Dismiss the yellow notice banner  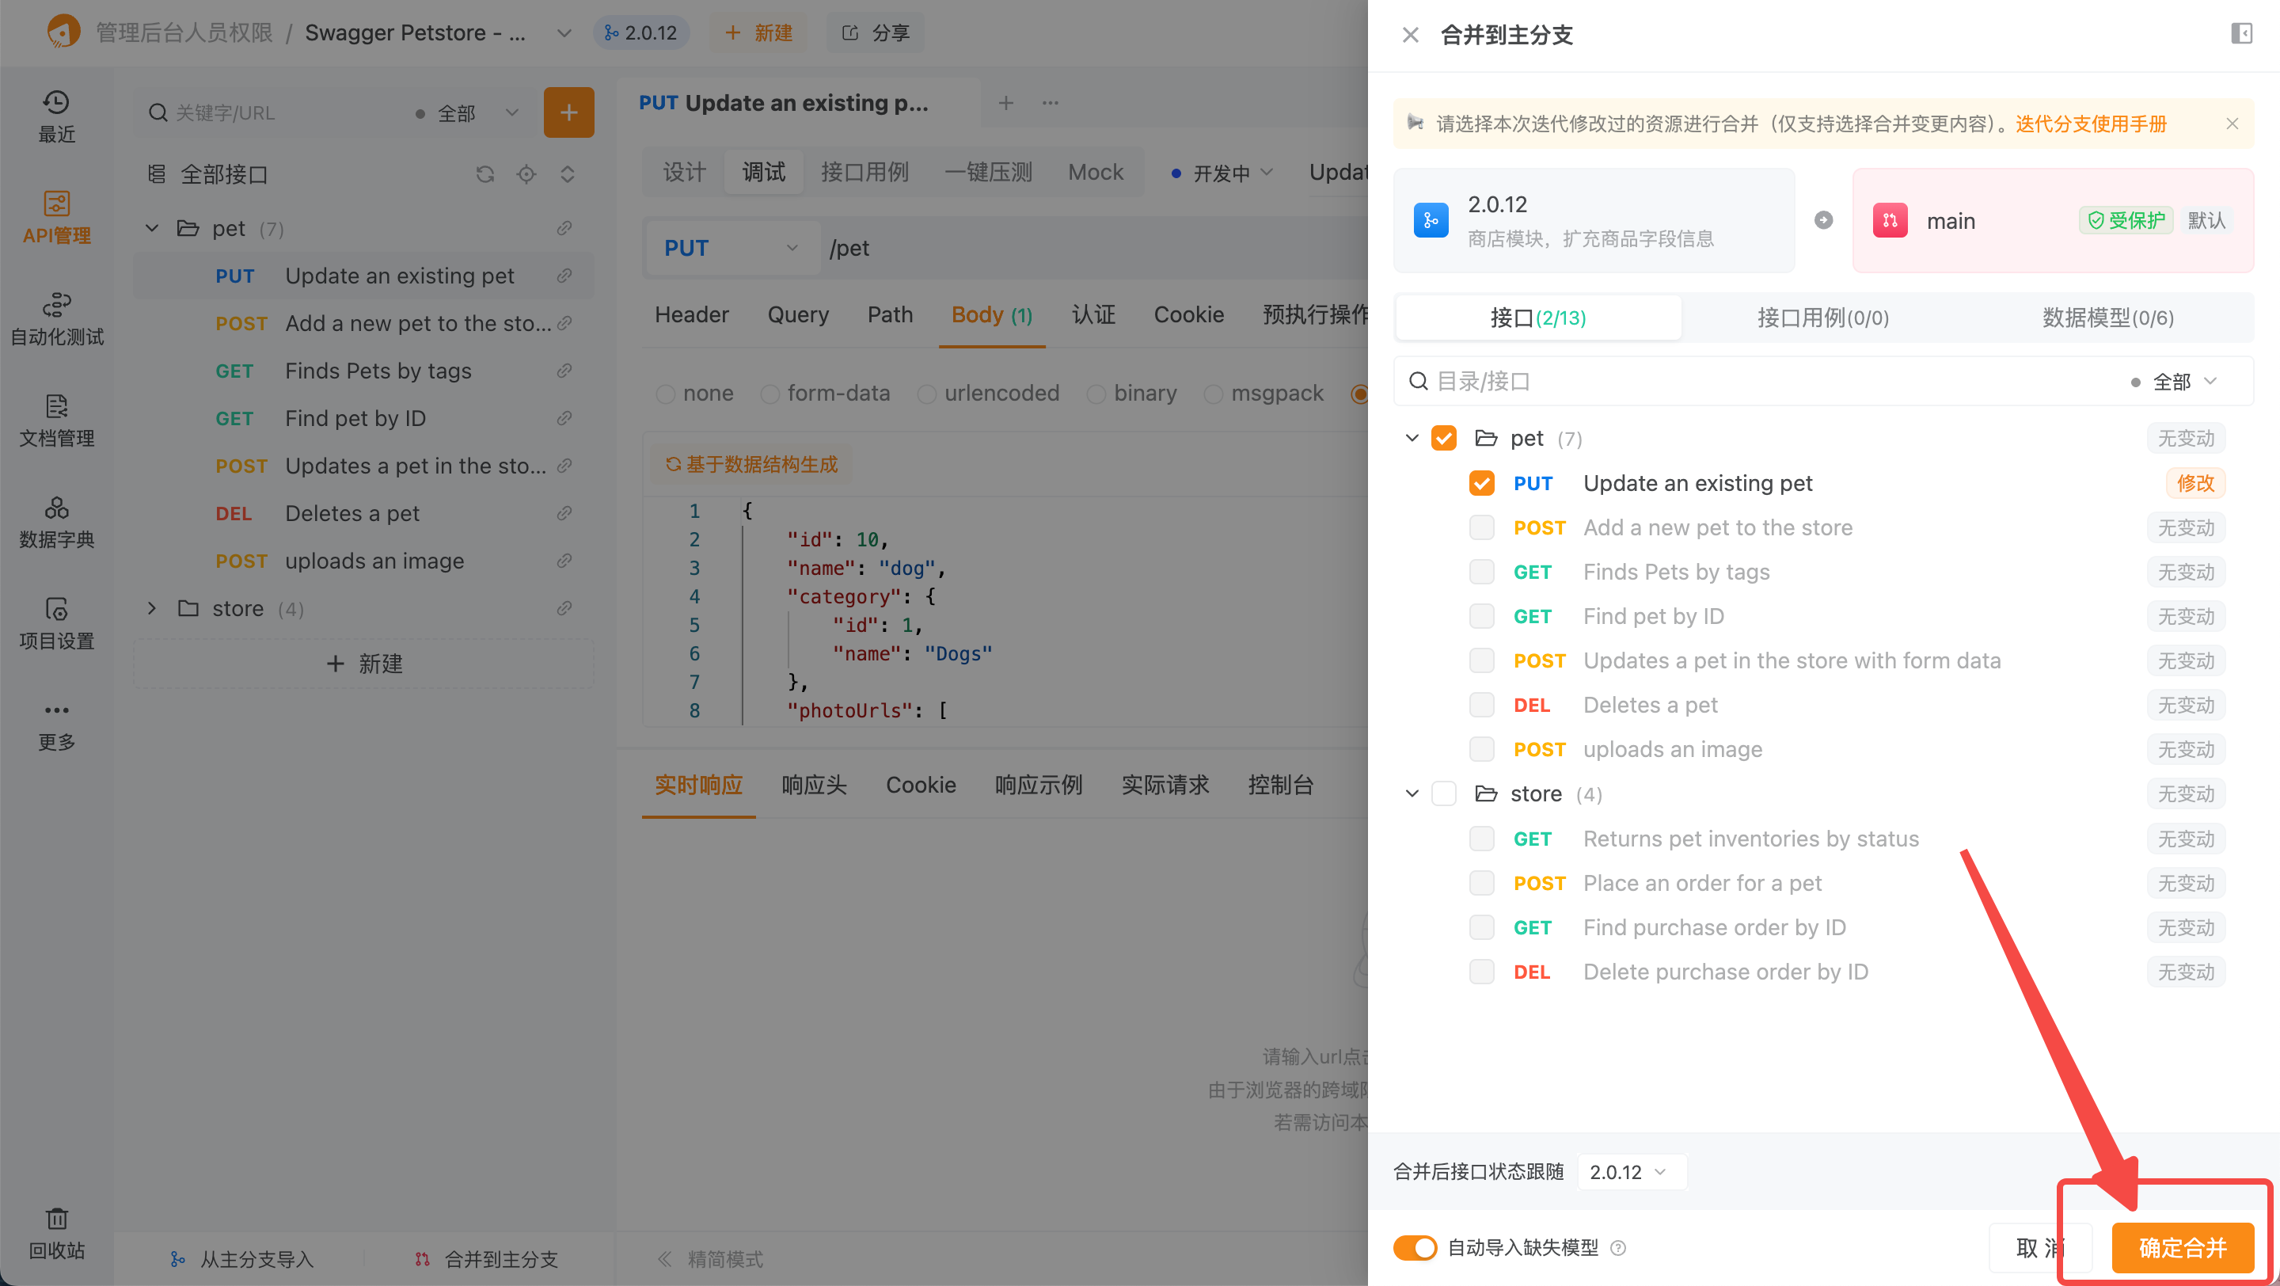tap(2232, 124)
